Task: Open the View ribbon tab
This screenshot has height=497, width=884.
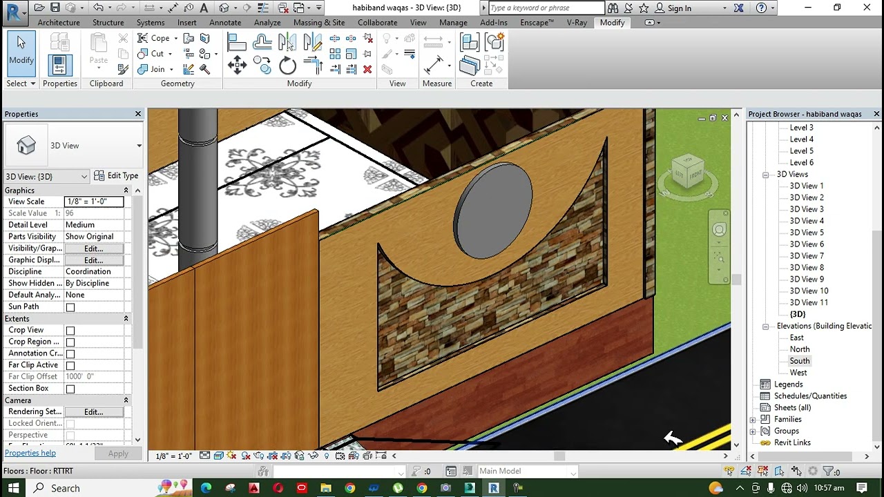Action: (418, 23)
